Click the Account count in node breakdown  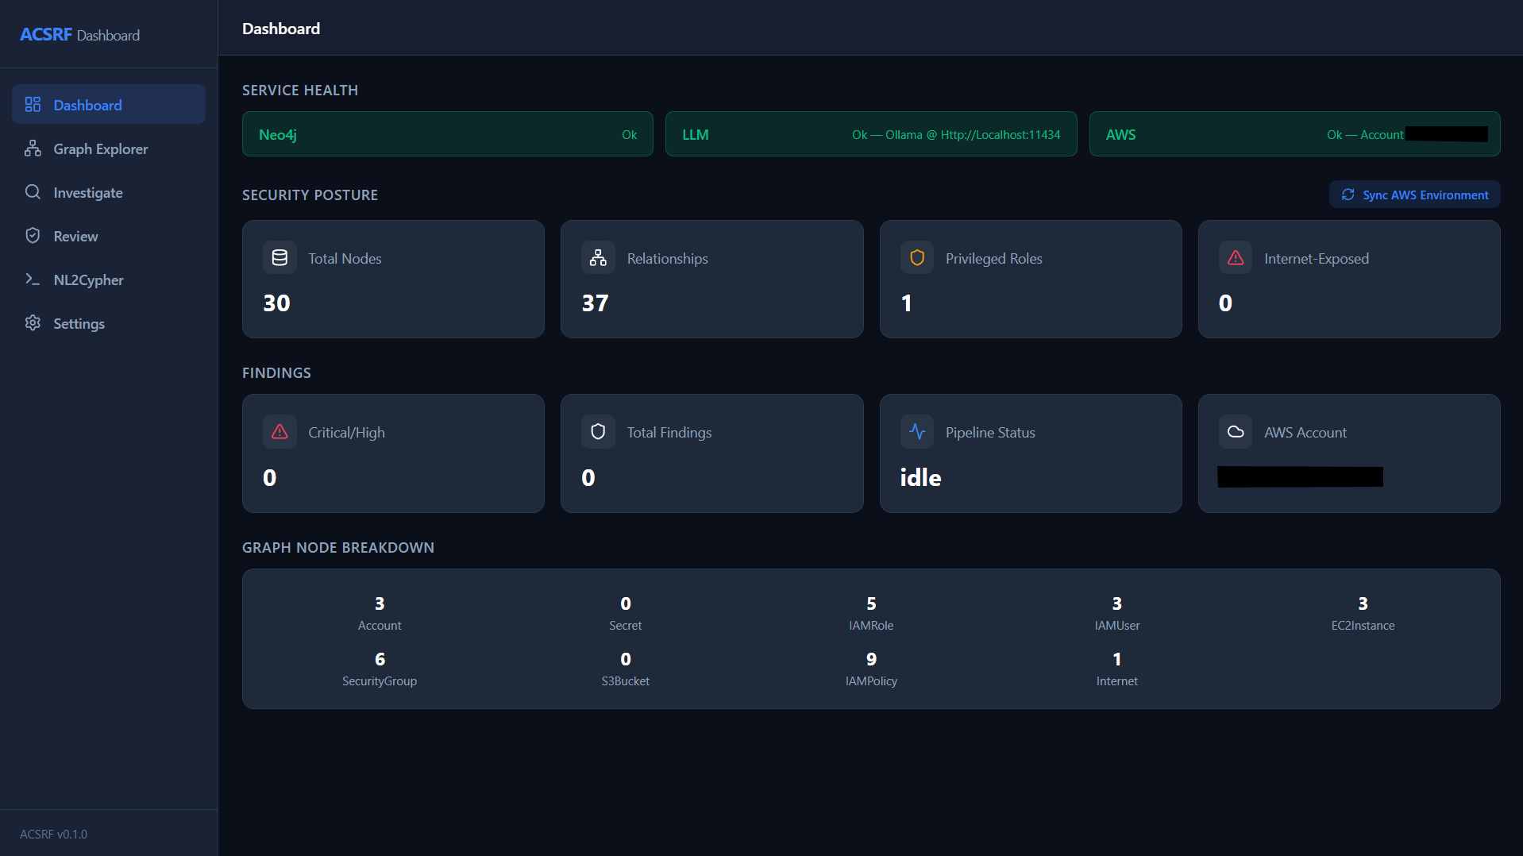tap(380, 603)
